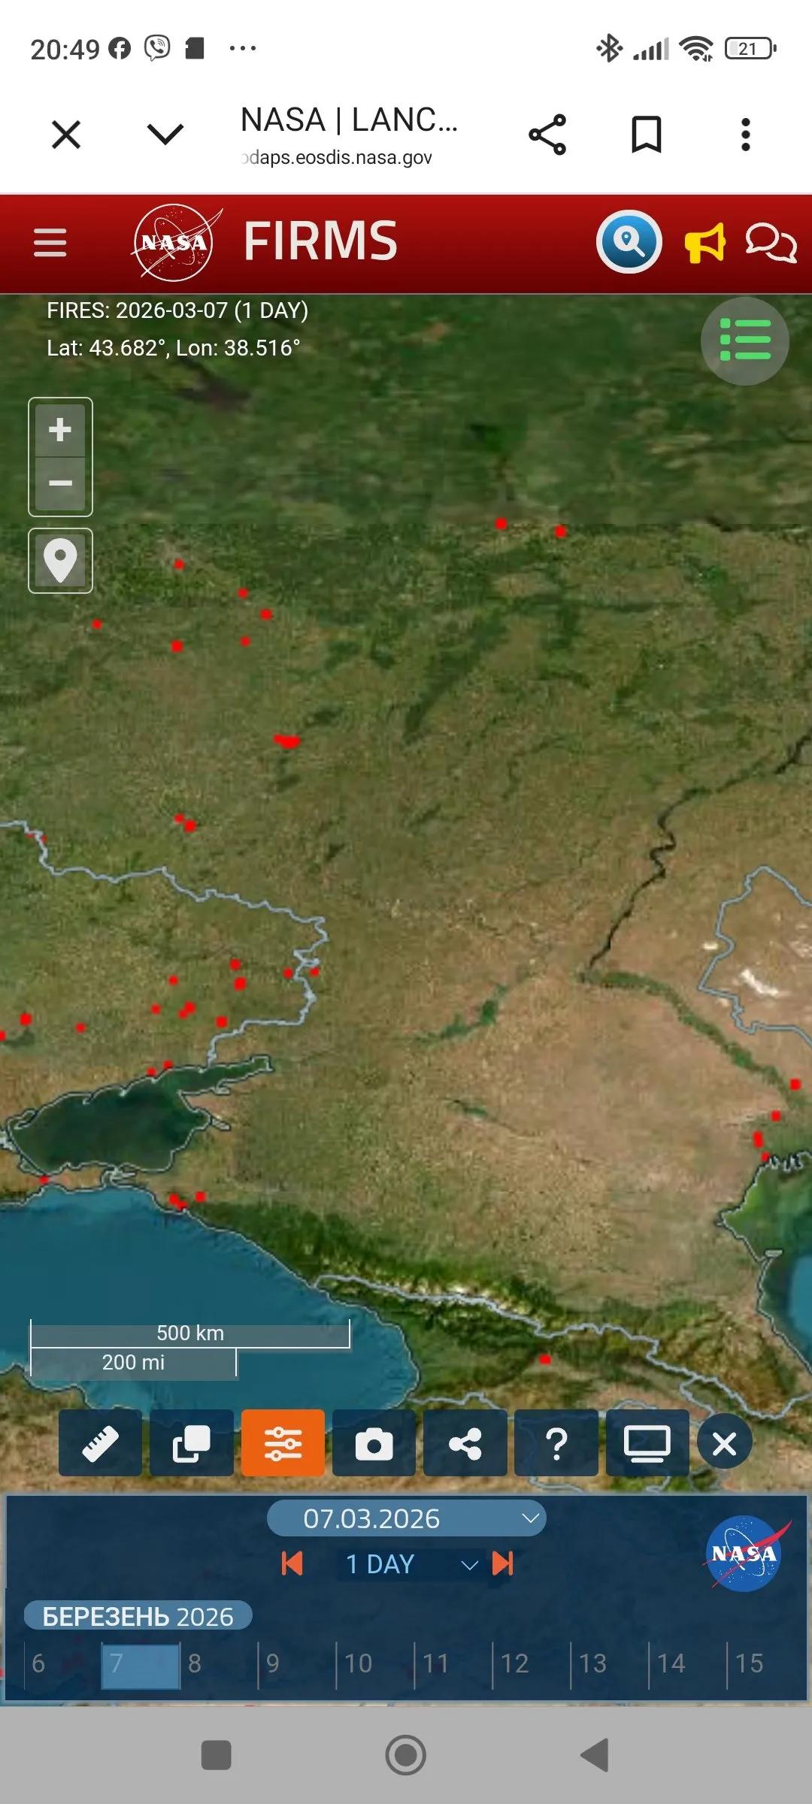Tap the Android back triangle button
The height and width of the screenshot is (1804, 812).
[x=595, y=1755]
